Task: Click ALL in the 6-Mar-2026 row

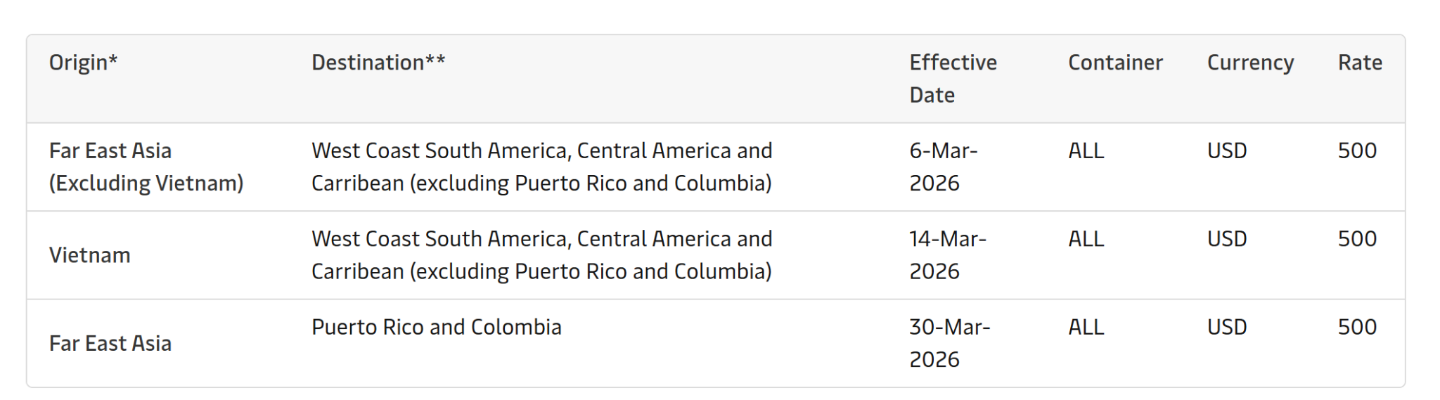Action: (1086, 150)
